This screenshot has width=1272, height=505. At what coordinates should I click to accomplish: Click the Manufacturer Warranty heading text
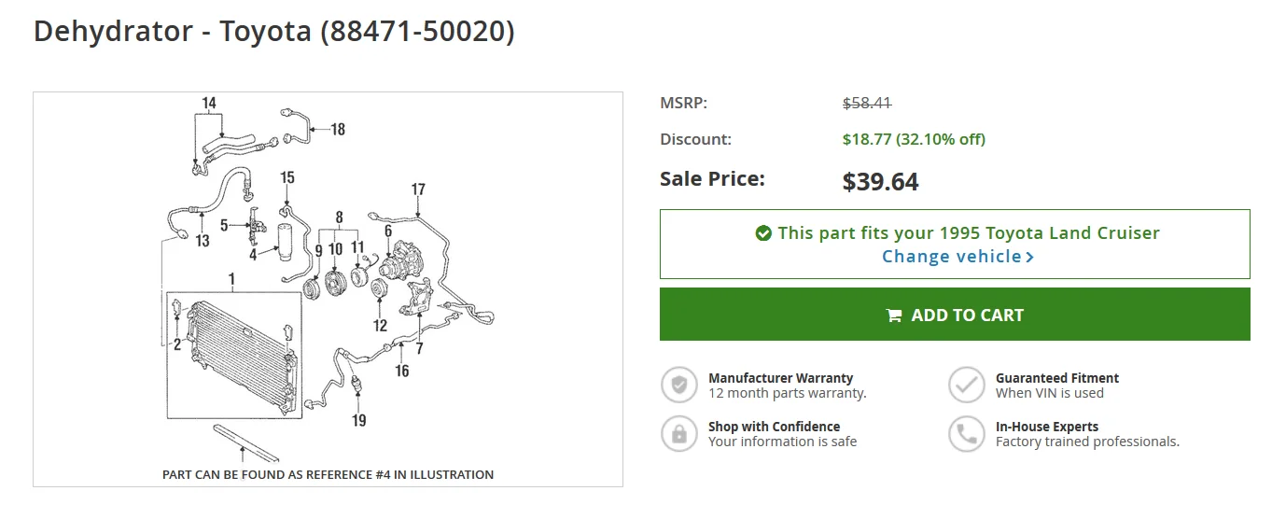pos(780,378)
